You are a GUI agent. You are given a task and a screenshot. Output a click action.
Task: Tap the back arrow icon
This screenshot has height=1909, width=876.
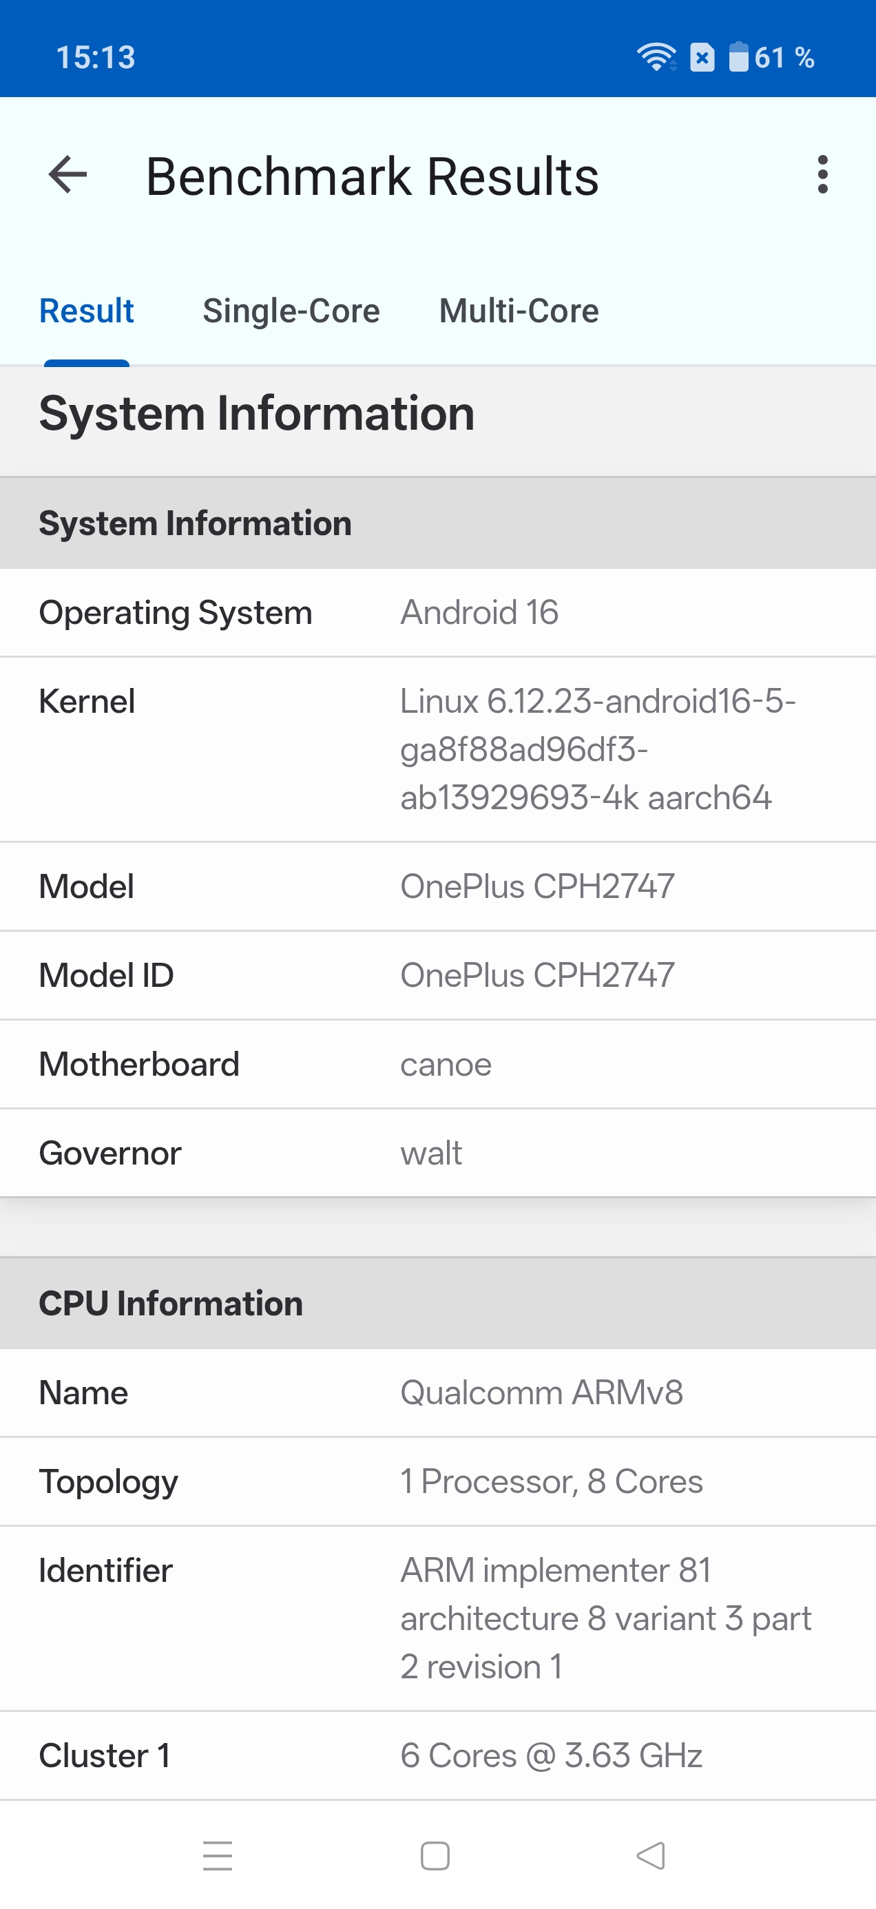click(67, 175)
